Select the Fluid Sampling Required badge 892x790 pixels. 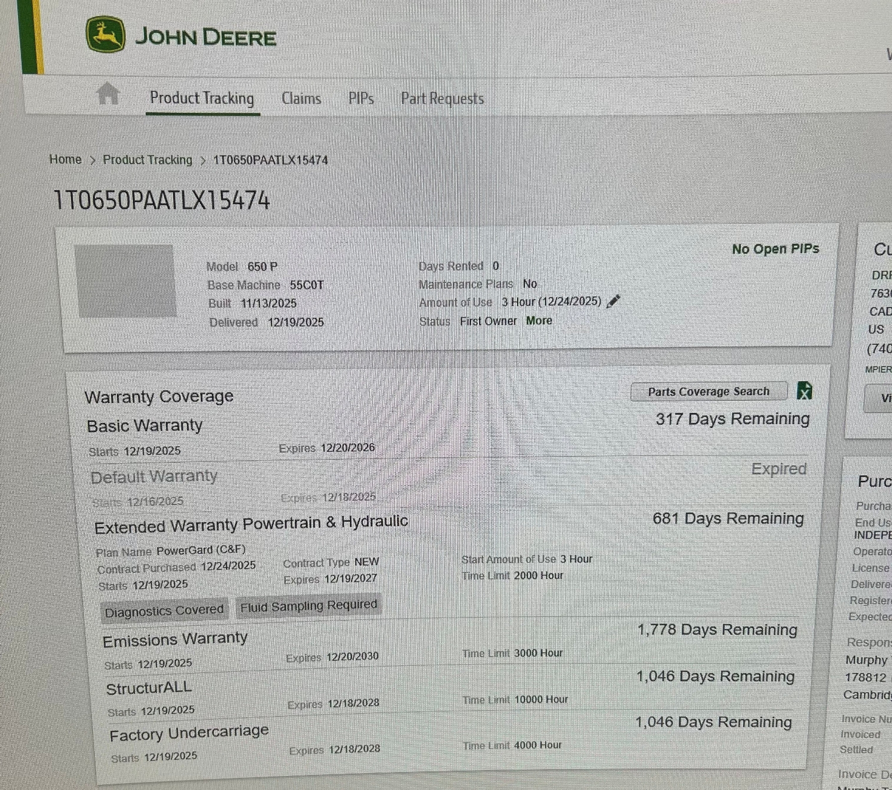(x=309, y=606)
